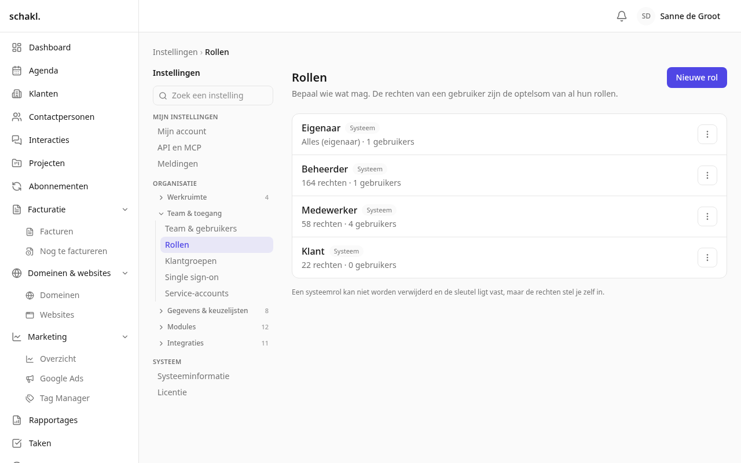Click the Facturen file icon
The width and height of the screenshot is (741, 463).
tap(30, 231)
